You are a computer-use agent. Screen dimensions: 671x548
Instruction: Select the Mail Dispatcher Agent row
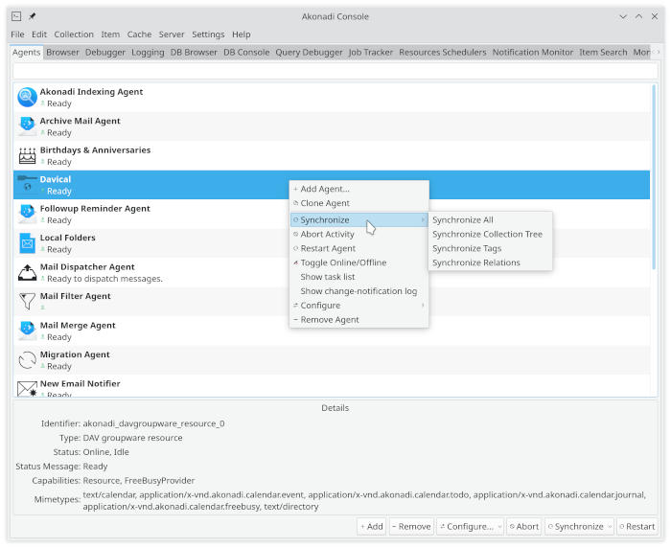332,272
